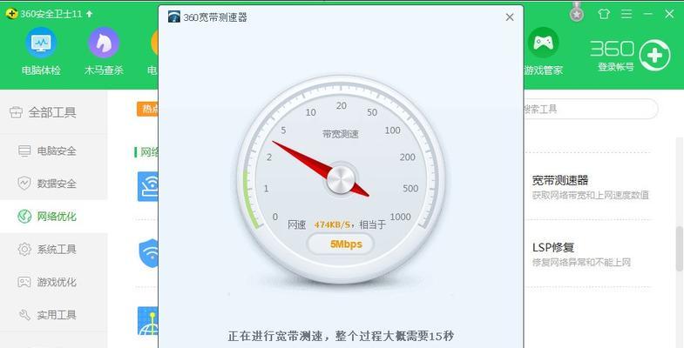Click the 正在进行宽带测速 status message
The width and height of the screenshot is (684, 348).
(x=341, y=336)
